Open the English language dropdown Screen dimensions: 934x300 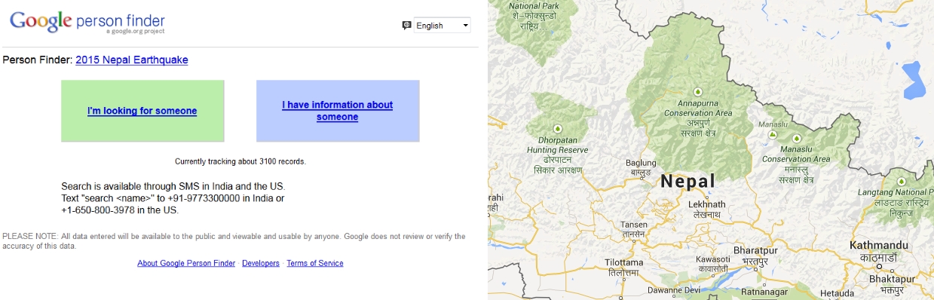(443, 26)
